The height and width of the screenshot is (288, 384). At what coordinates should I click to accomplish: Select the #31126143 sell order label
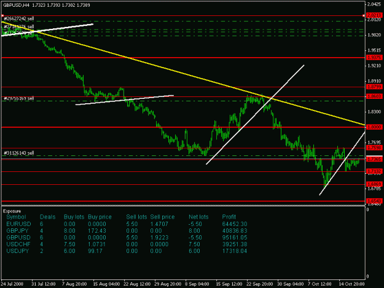tap(19, 153)
